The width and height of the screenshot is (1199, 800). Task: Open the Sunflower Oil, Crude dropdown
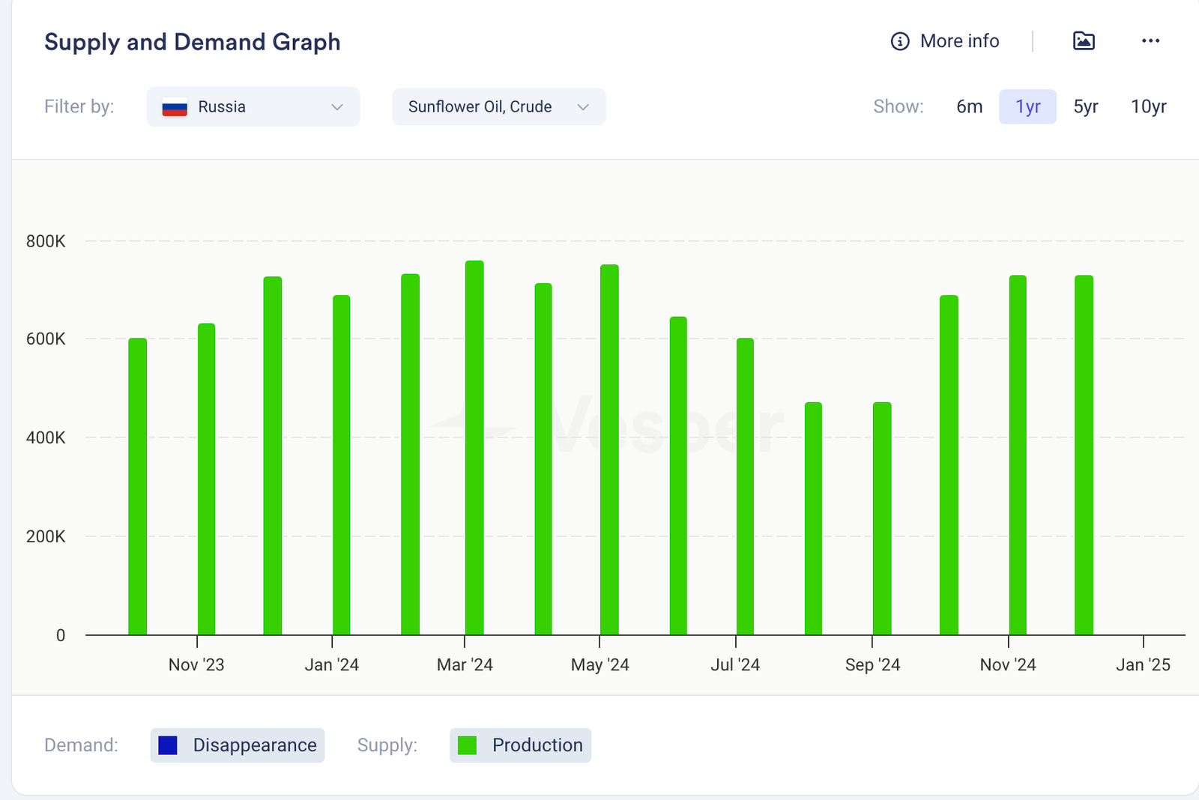tap(498, 107)
